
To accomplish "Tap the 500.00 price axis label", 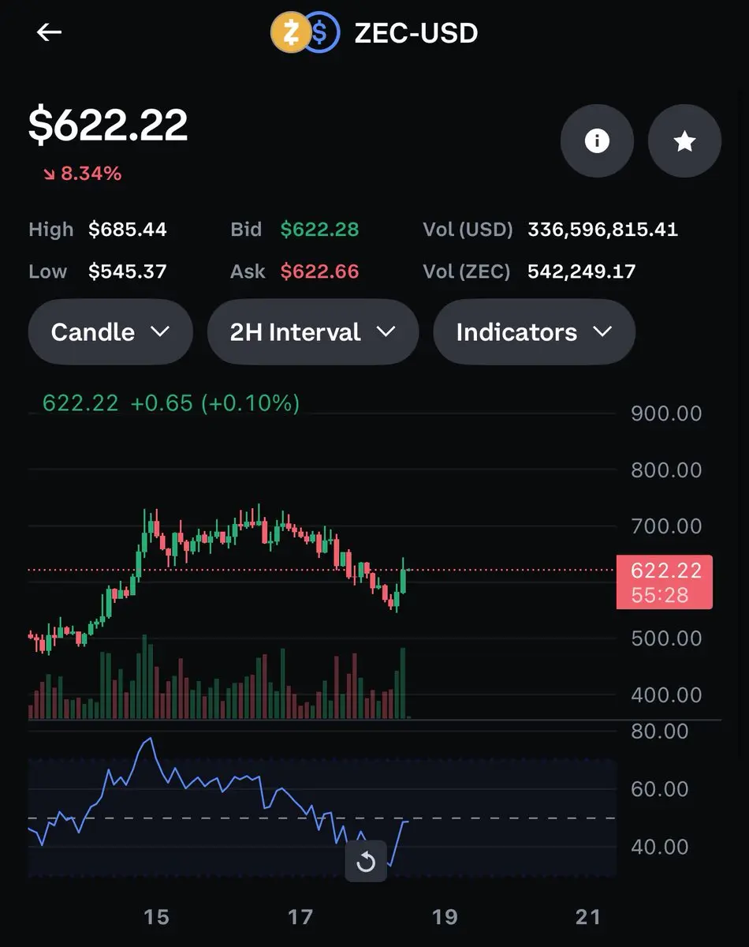I will [x=666, y=638].
